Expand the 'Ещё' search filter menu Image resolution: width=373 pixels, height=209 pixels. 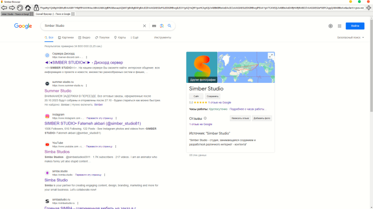[133, 37]
